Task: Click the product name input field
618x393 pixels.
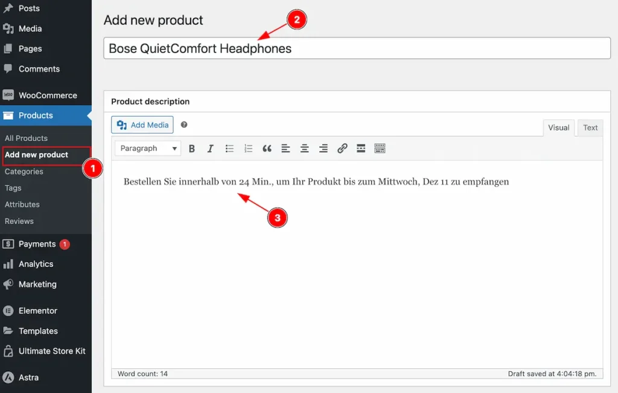Action: point(357,48)
